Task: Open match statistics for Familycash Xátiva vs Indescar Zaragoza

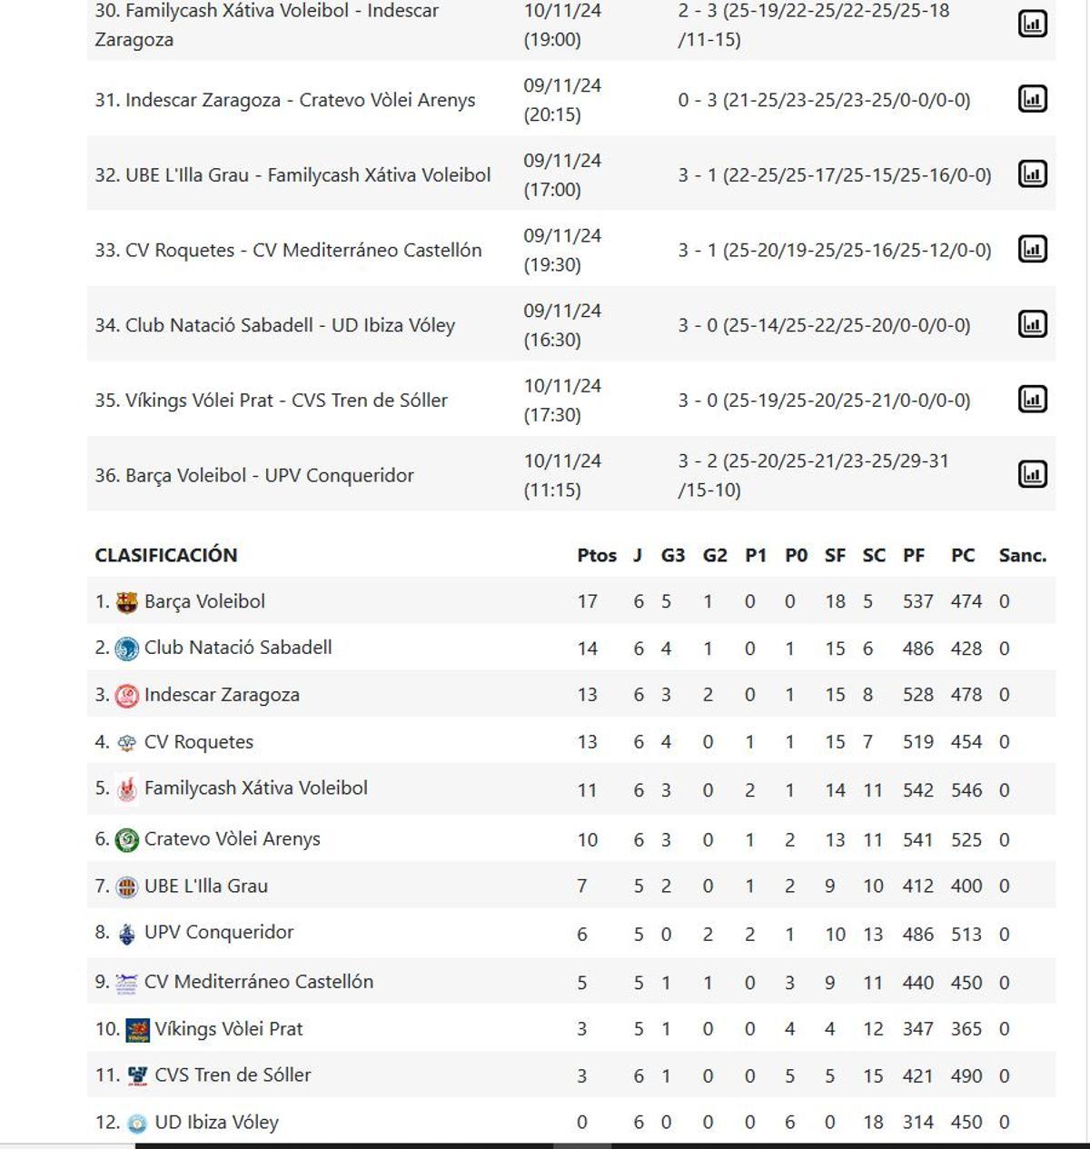Action: (x=1034, y=25)
